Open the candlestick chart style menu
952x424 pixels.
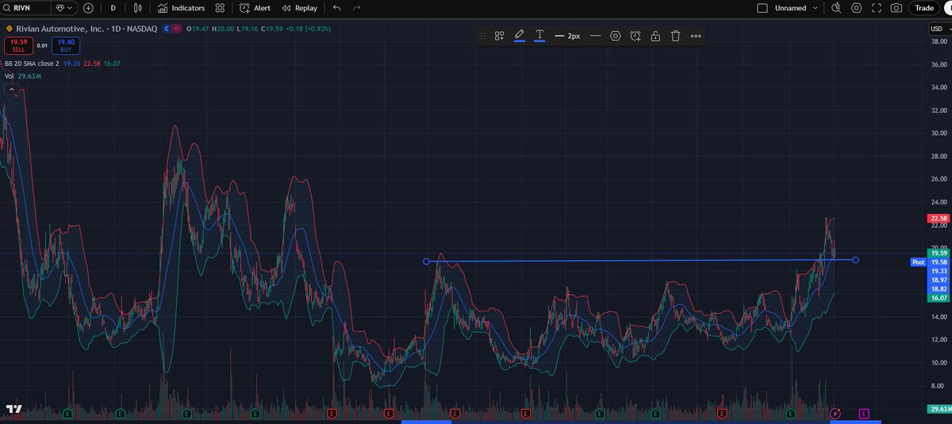click(x=138, y=8)
